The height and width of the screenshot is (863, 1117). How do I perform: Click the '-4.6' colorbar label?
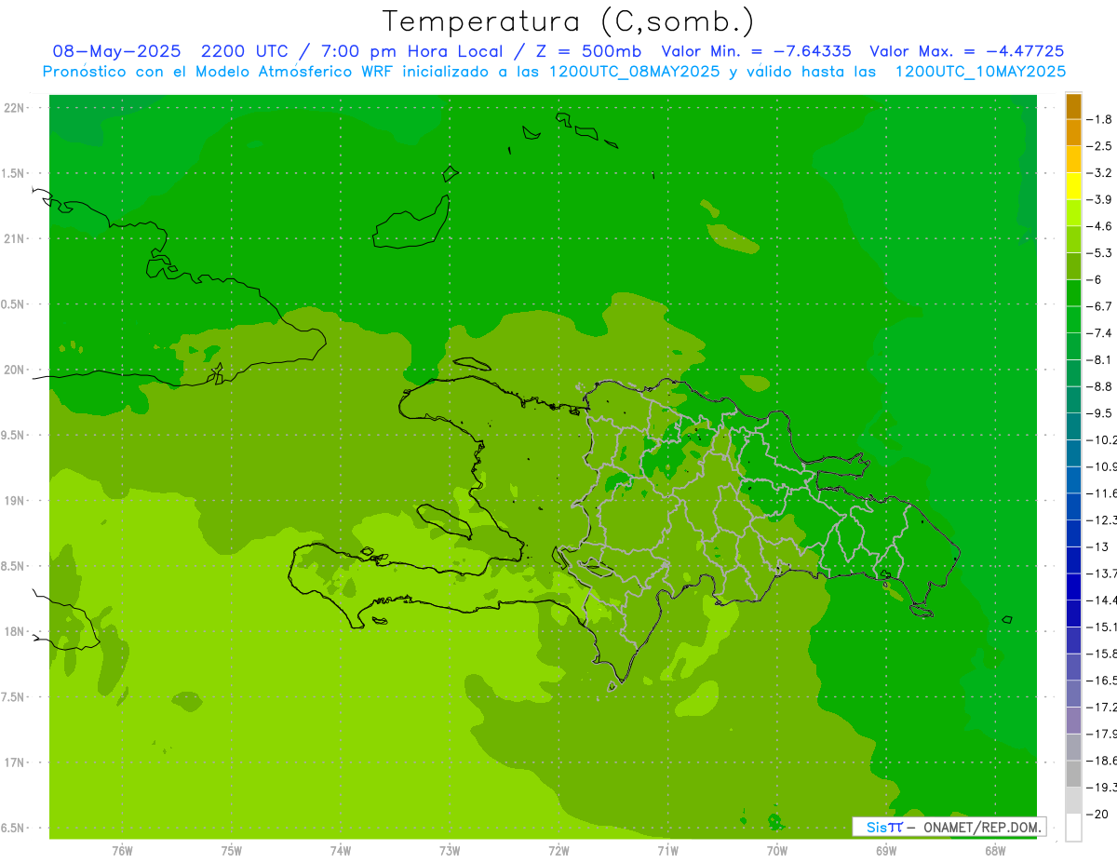[1100, 226]
